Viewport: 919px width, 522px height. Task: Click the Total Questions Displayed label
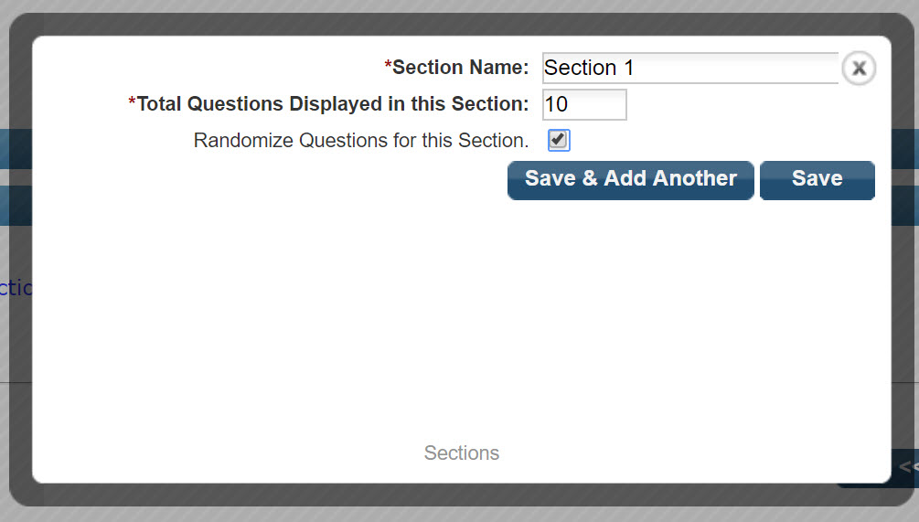[x=333, y=104]
